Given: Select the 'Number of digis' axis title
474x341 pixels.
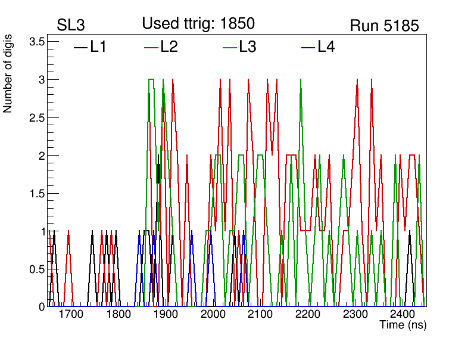Looking at the screenshot, I should [8, 78].
